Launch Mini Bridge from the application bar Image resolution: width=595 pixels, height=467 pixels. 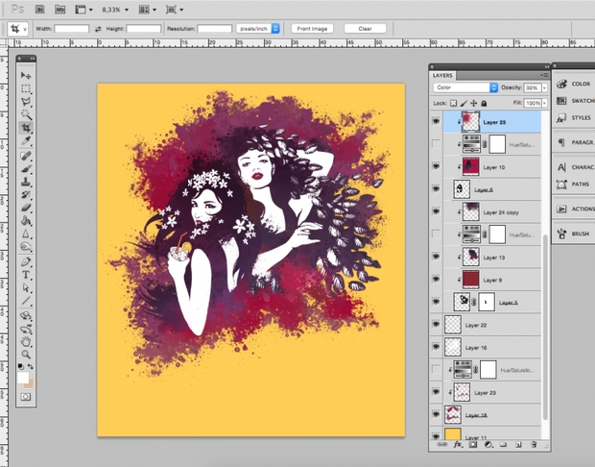click(59, 9)
